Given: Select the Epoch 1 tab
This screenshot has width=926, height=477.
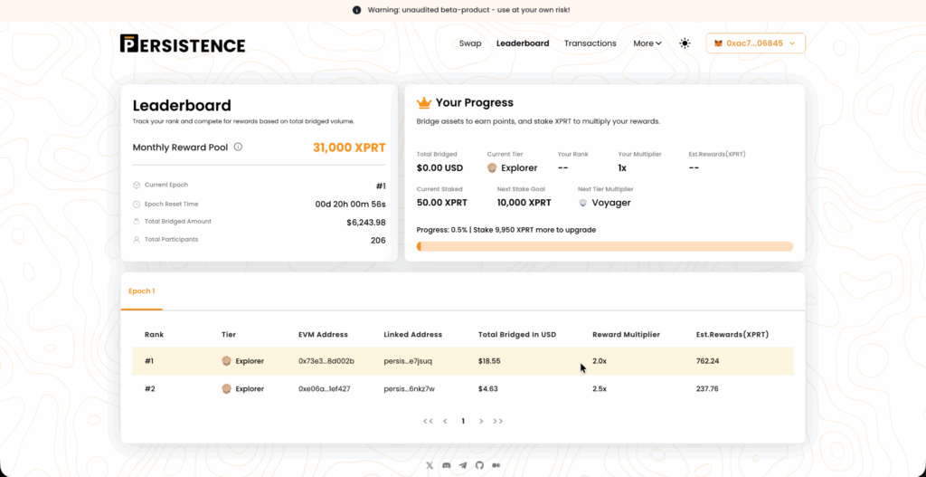Looking at the screenshot, I should [141, 291].
